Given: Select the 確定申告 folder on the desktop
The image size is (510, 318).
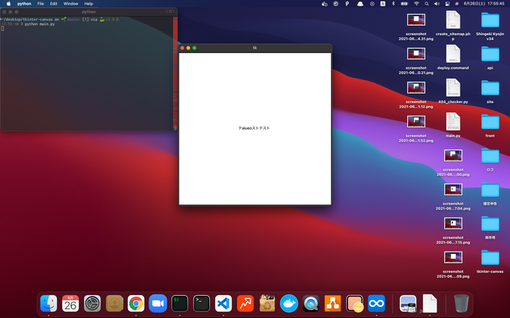Looking at the screenshot, I should (490, 193).
